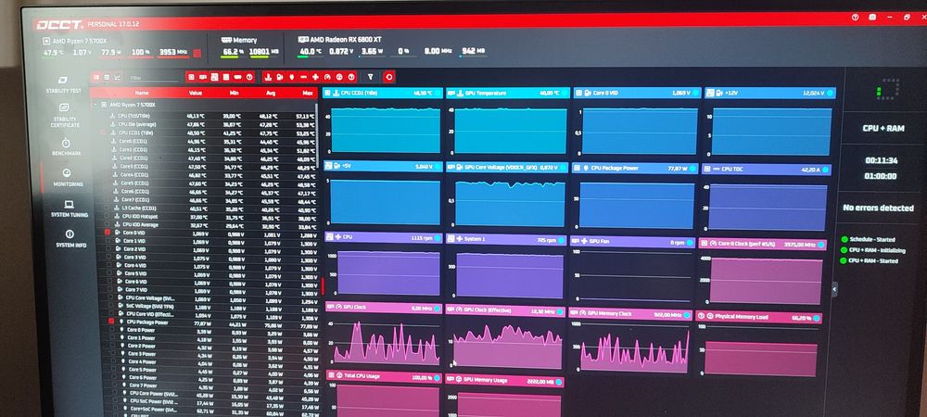
Task: Click the CPU CCD1 (Tdie) graph color circle
Action: click(438, 93)
